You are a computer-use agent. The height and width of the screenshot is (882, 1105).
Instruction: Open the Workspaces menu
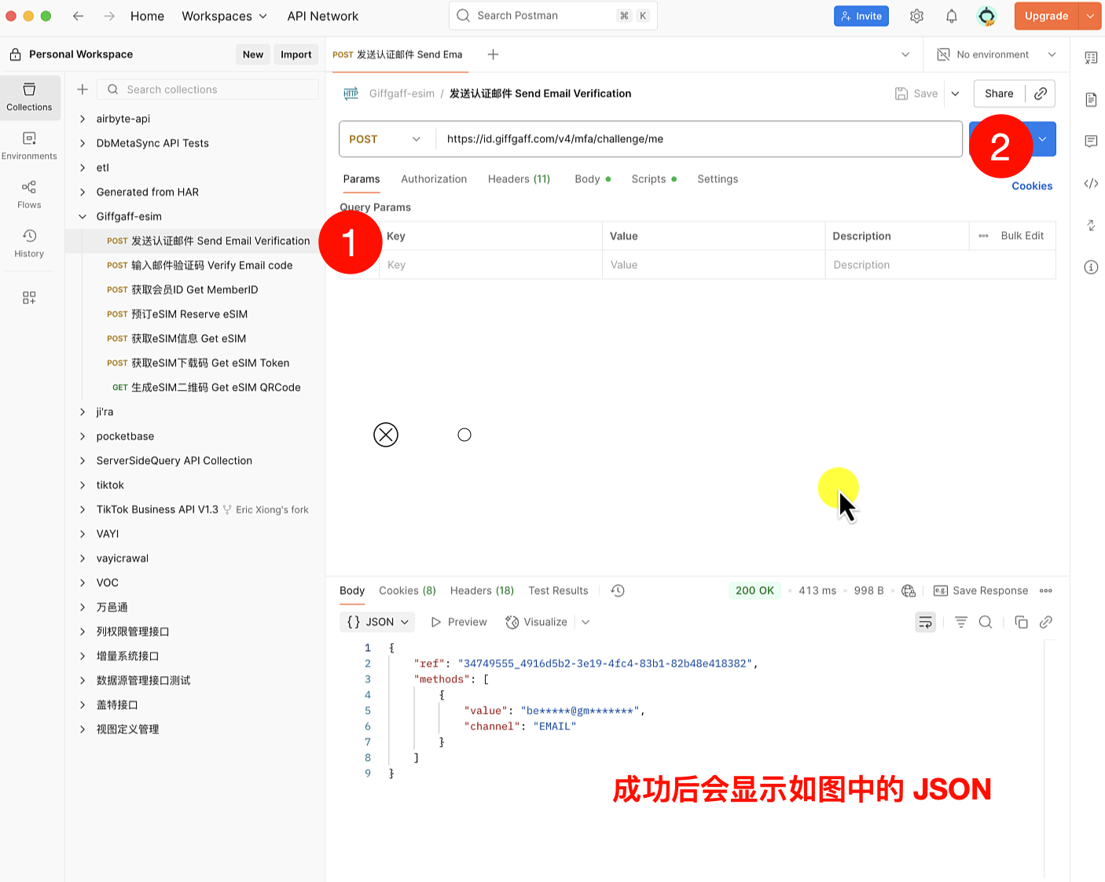coord(225,16)
